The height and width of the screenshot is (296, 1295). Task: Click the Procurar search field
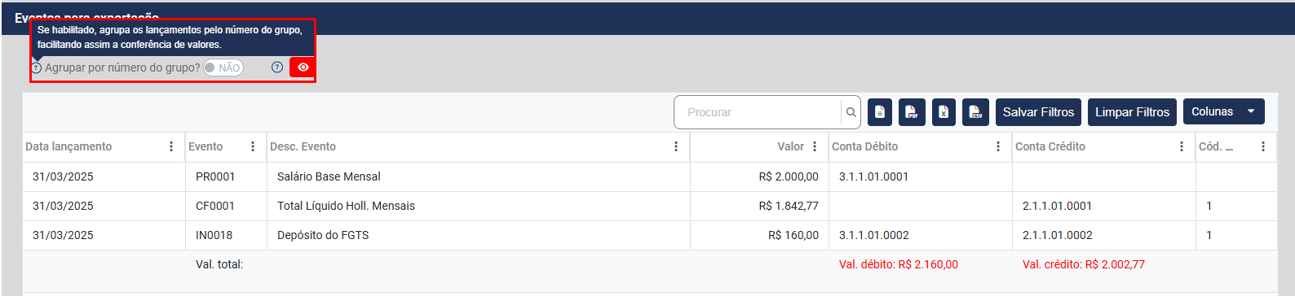[x=758, y=112]
